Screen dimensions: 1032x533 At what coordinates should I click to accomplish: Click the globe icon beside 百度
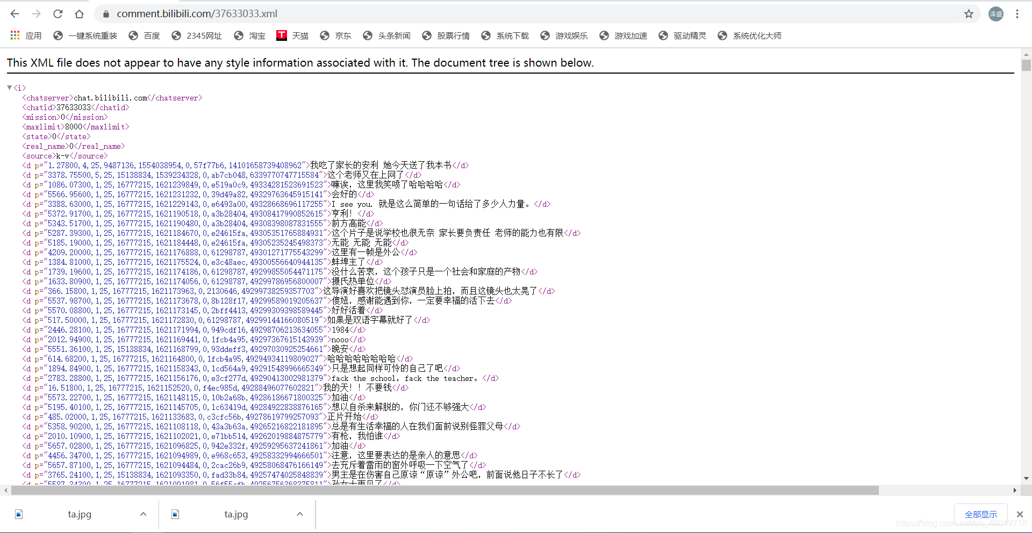coord(133,35)
